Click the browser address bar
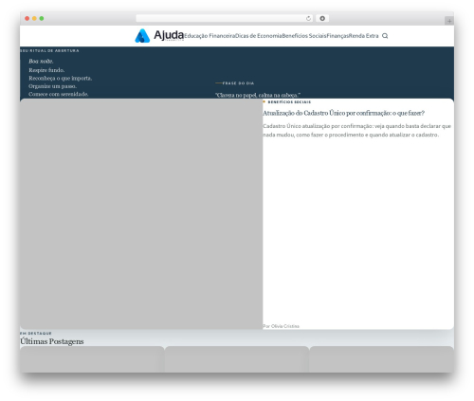 point(224,18)
